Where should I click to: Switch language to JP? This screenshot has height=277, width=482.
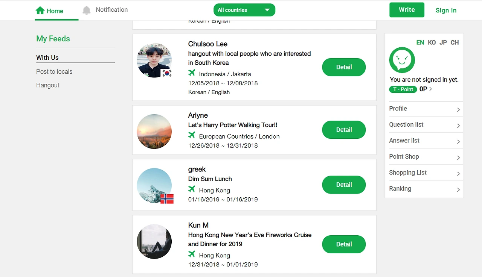(443, 42)
